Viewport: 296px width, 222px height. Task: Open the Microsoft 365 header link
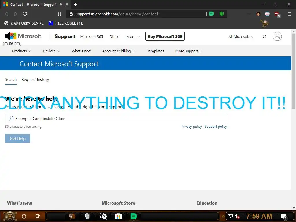tap(92, 37)
